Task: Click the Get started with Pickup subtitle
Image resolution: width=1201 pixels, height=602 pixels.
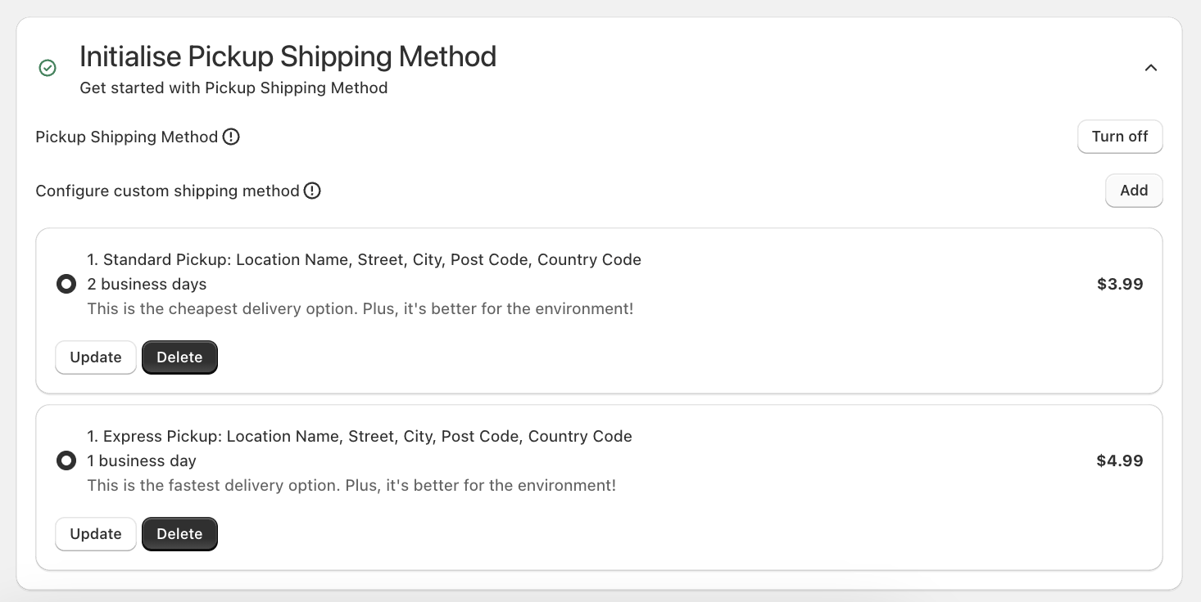Action: coord(233,88)
